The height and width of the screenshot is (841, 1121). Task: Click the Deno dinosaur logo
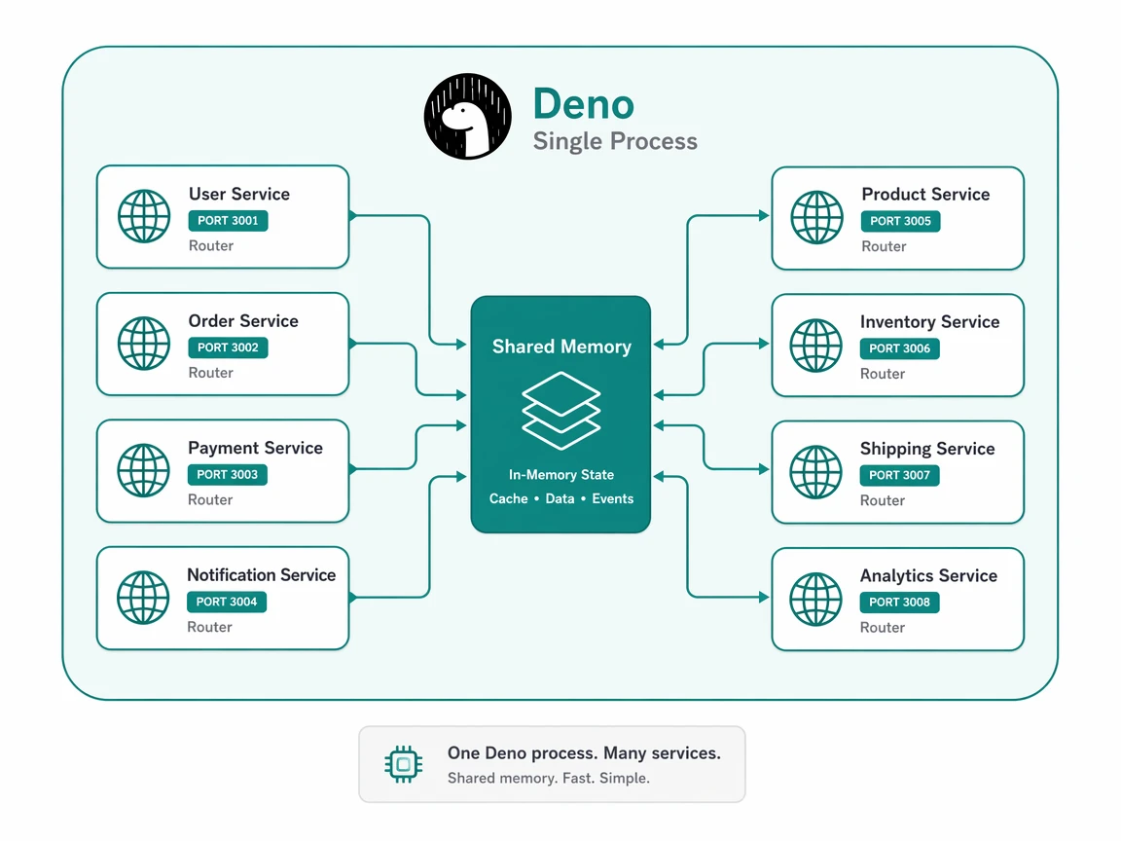click(467, 116)
